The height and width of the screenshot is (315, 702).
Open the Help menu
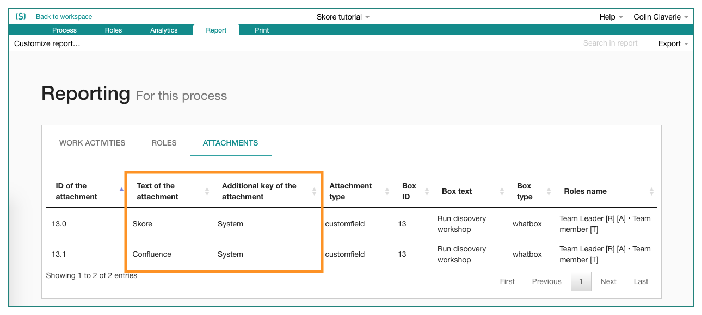[611, 17]
